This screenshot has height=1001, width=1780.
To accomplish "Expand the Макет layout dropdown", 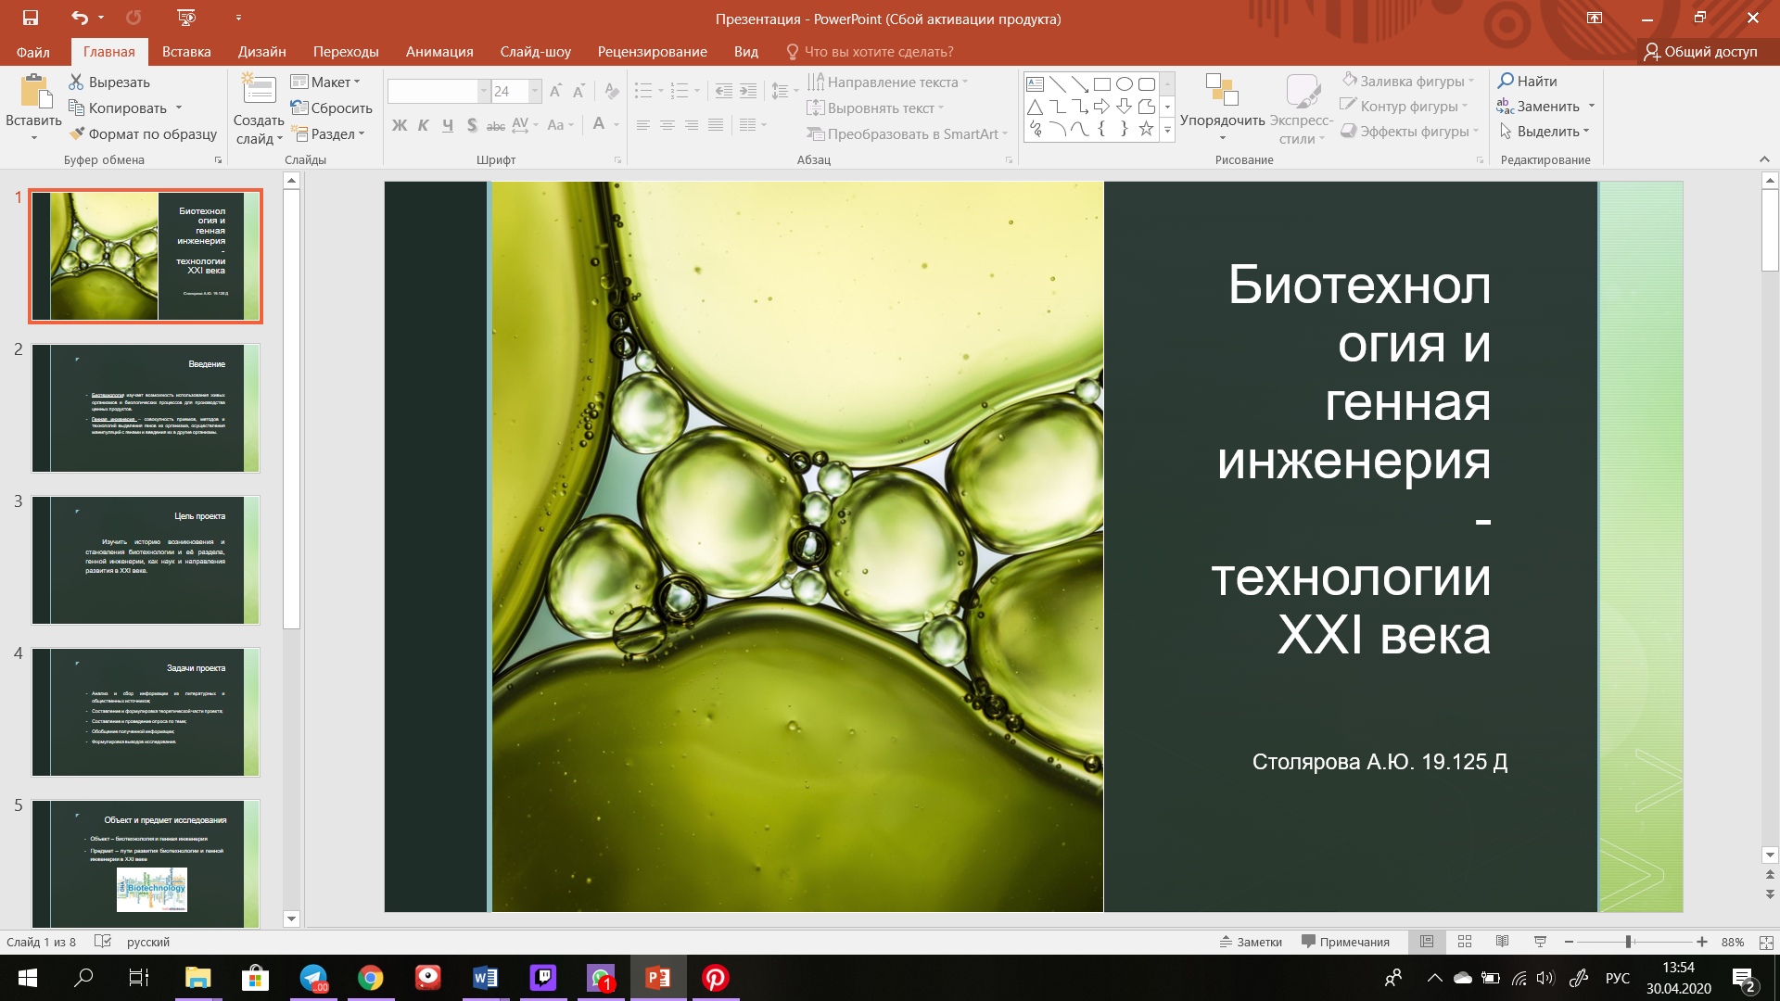I will point(325,82).
